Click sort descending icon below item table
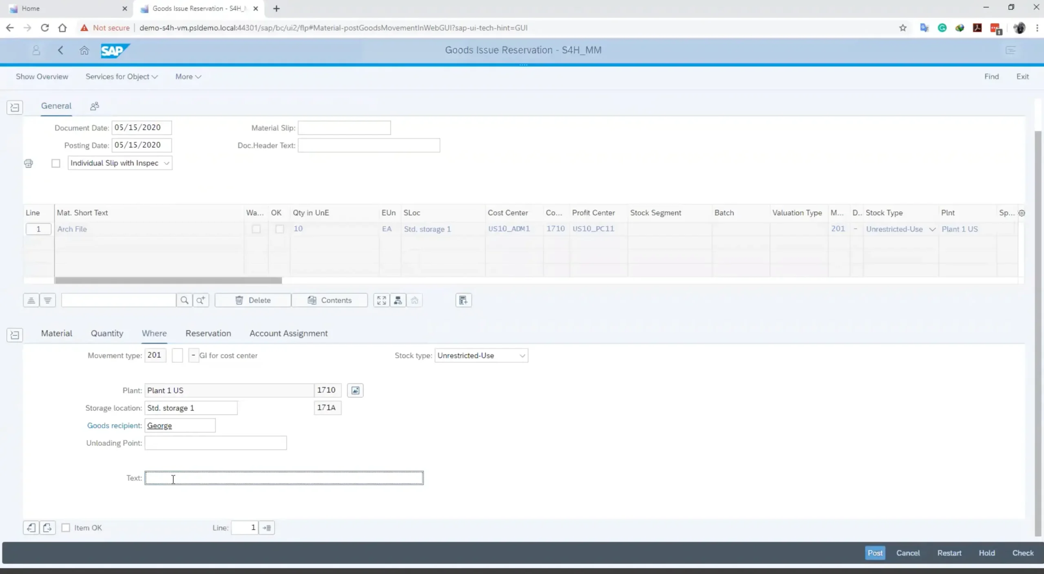1044x574 pixels. [47, 301]
